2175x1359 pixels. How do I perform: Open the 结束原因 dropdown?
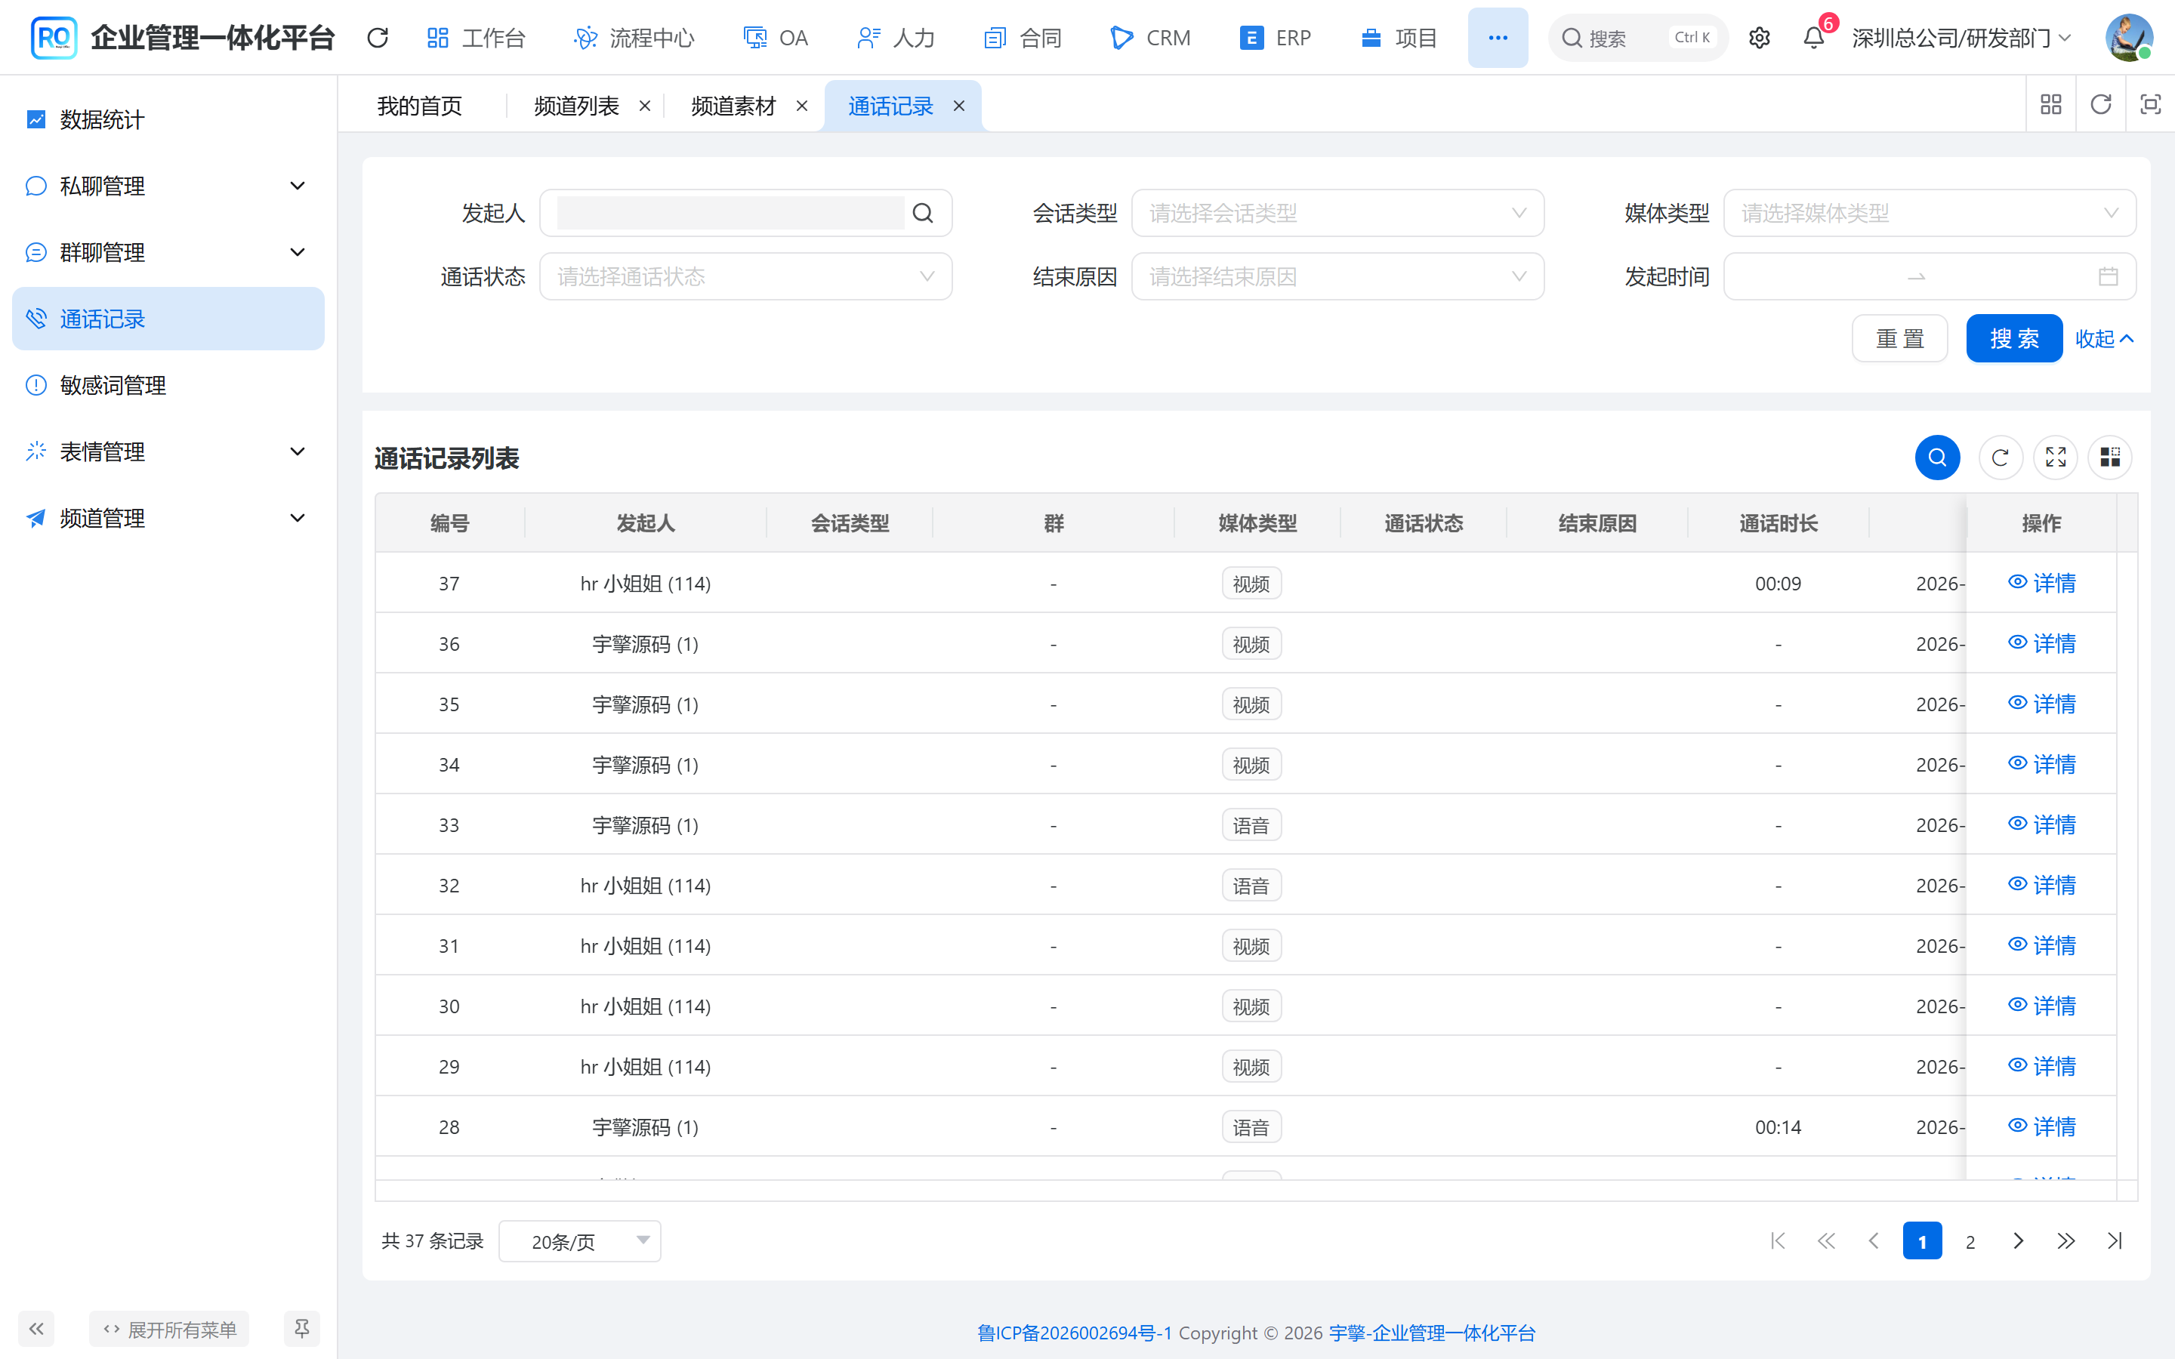point(1337,277)
